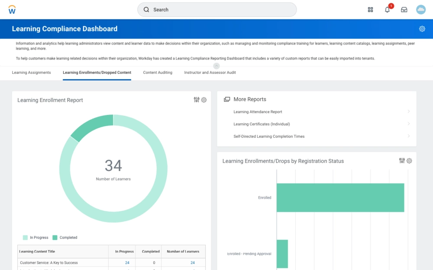Click the 24 In Progress count link
Image resolution: width=433 pixels, height=270 pixels.
coord(127,263)
